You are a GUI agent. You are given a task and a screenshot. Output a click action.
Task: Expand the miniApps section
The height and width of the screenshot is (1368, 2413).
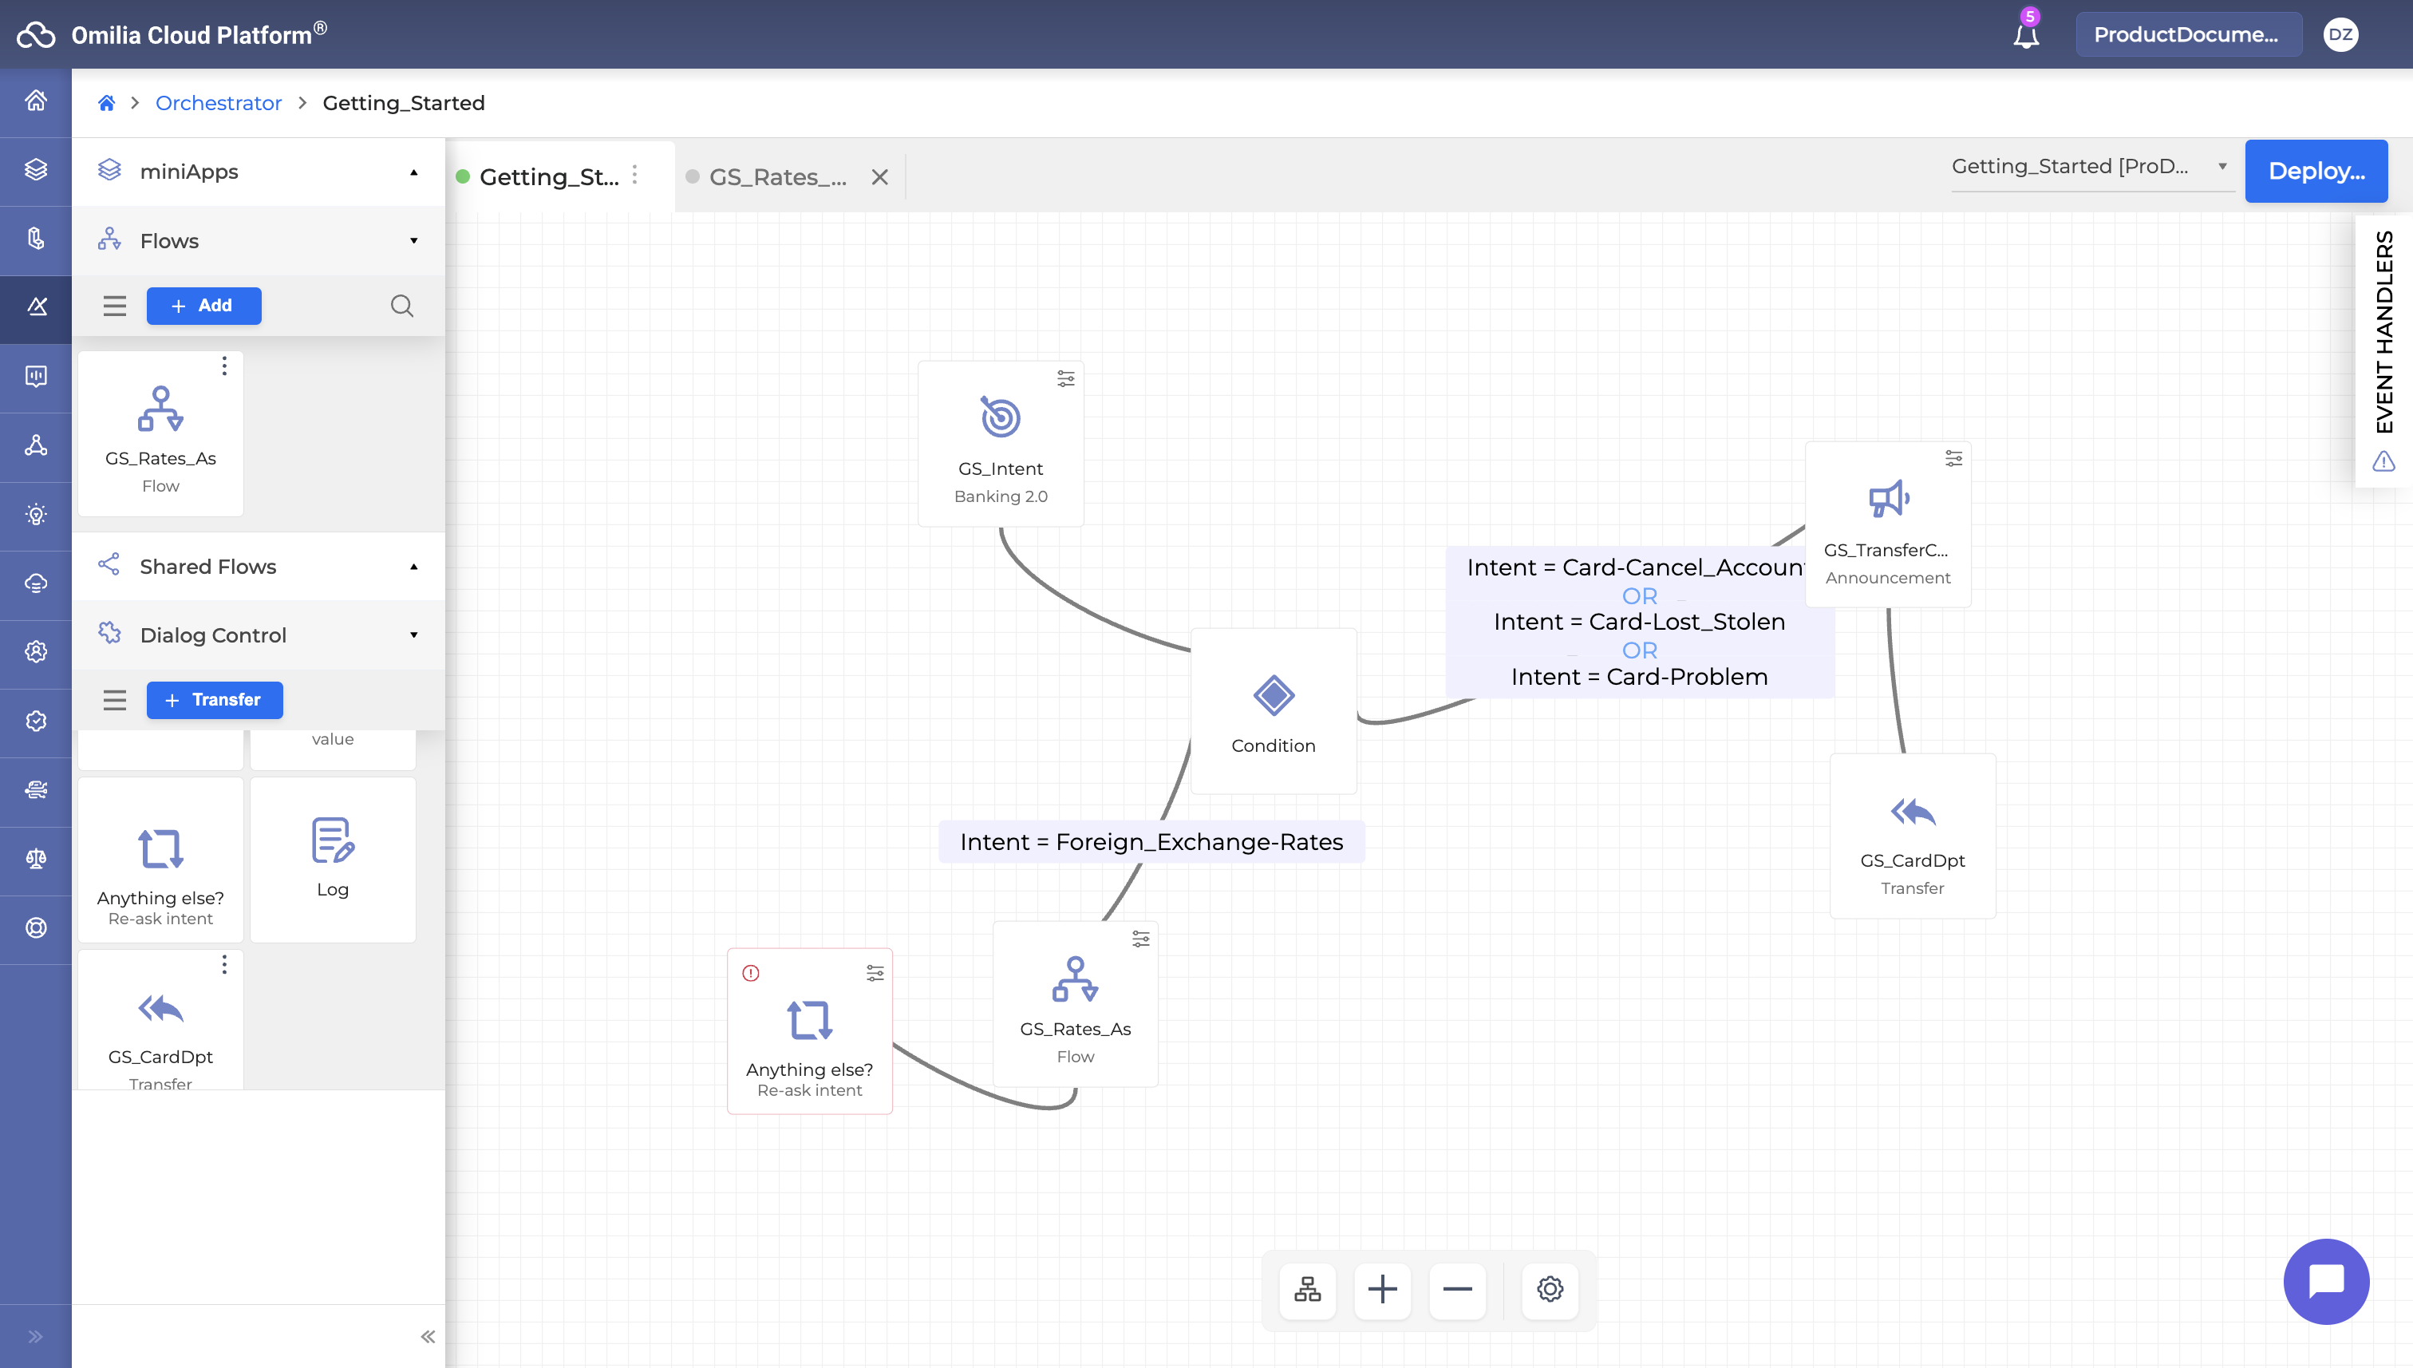click(x=413, y=172)
